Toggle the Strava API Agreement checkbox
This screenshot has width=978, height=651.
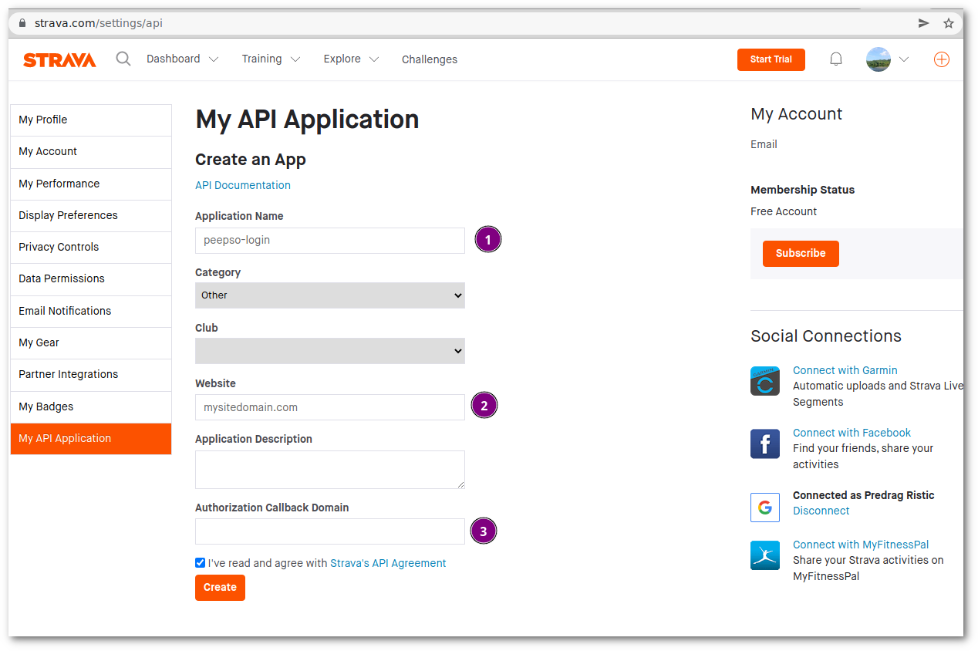coord(201,563)
